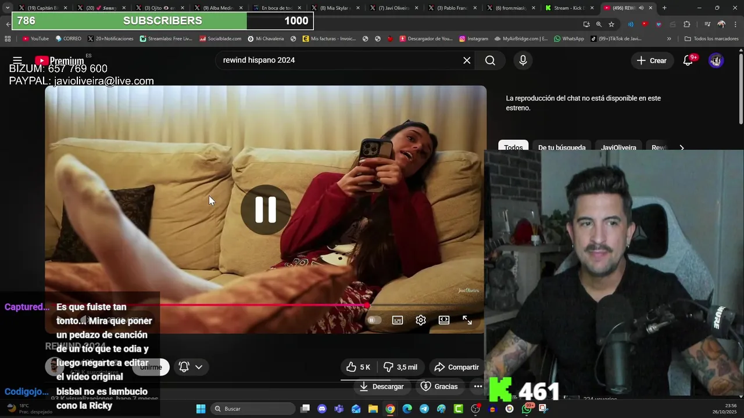Open the Crear menu
This screenshot has width=744, height=418.
point(652,60)
